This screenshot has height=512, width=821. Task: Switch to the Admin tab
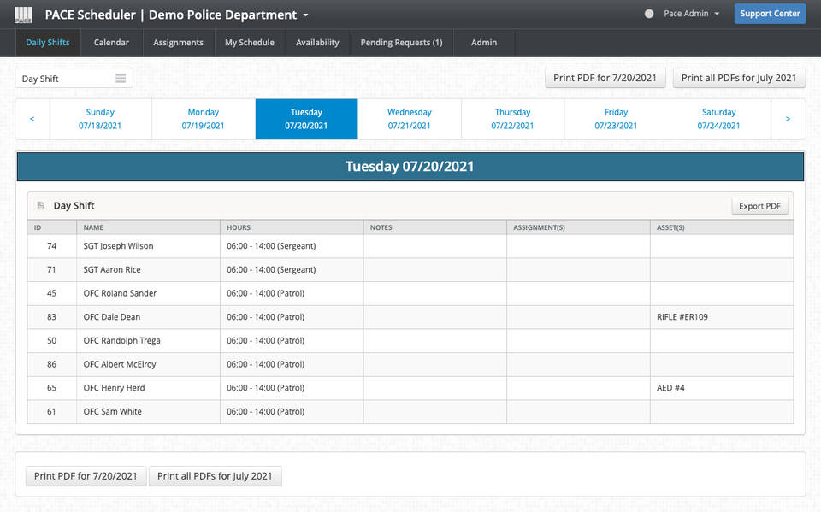click(x=484, y=42)
